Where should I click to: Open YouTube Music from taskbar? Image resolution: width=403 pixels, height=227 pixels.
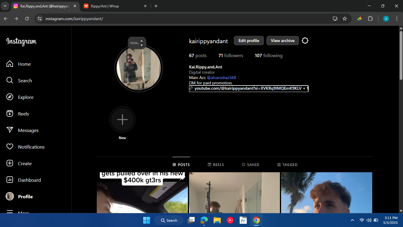[230, 220]
